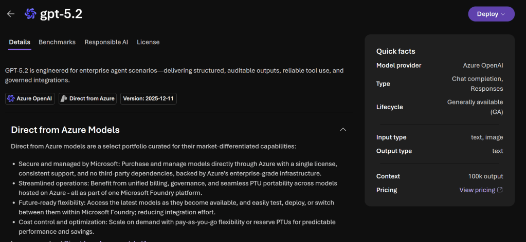Click the Direct from Azure badge icon

pos(64,98)
